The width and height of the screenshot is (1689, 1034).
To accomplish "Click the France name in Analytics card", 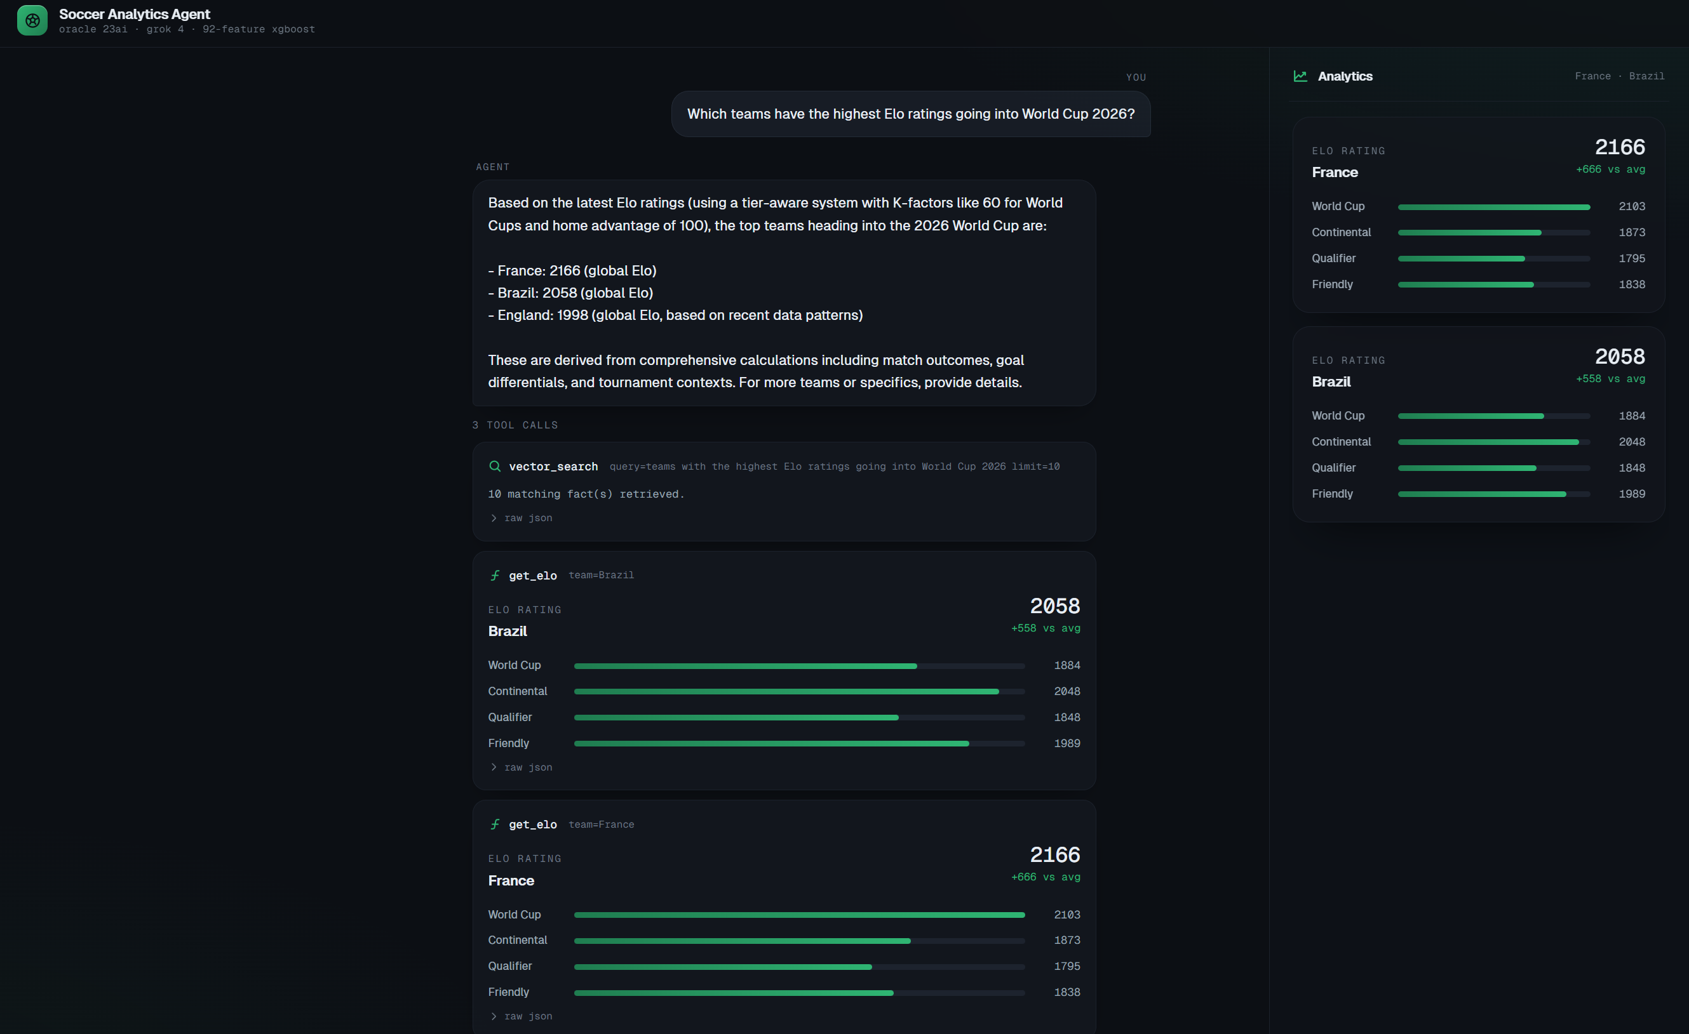I will (x=1335, y=173).
